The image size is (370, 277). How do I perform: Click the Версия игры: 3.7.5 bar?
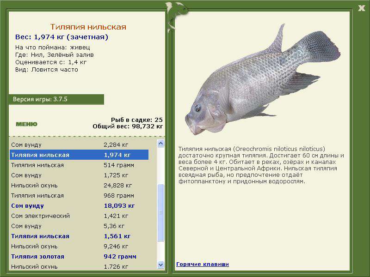click(56, 99)
